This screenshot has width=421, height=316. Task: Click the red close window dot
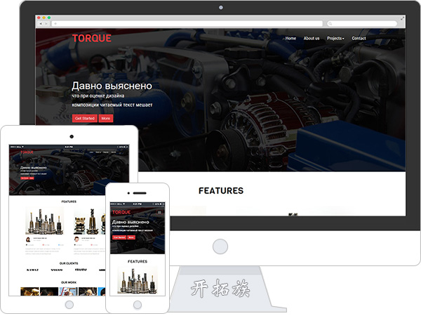point(39,18)
